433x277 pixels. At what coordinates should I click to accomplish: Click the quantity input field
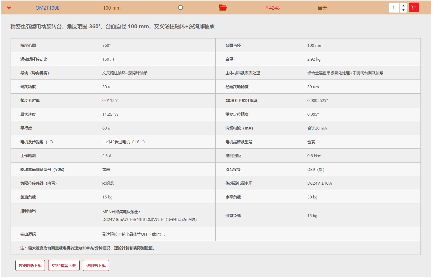tap(394, 8)
